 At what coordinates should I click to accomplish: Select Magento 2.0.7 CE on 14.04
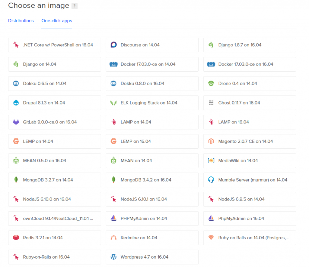click(250, 141)
